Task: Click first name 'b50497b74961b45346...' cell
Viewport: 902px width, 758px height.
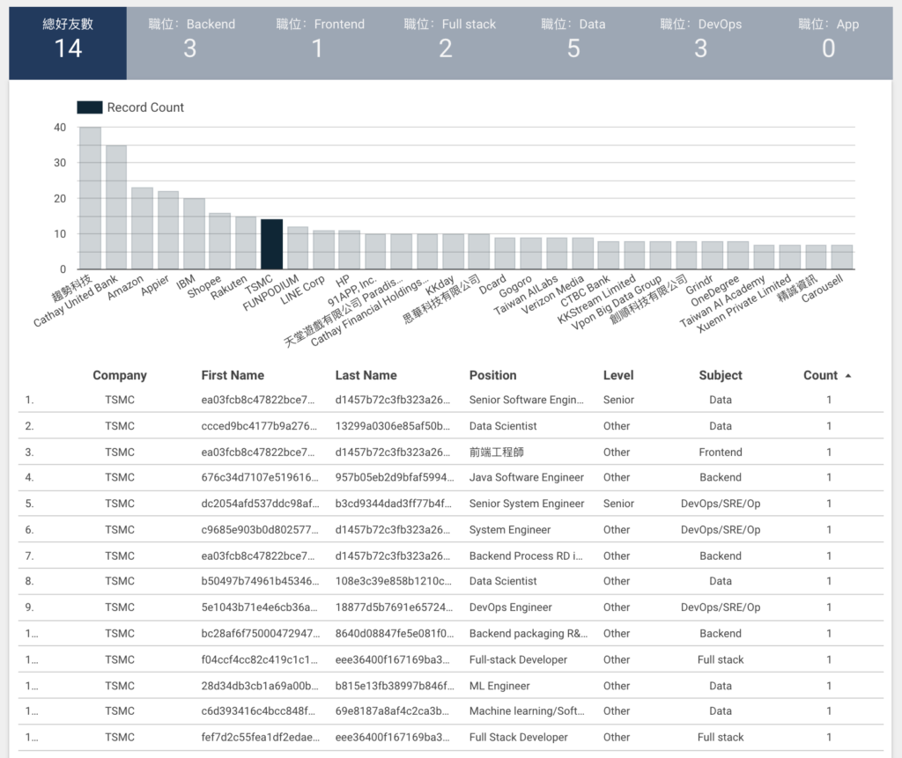Action: pyautogui.click(x=260, y=581)
